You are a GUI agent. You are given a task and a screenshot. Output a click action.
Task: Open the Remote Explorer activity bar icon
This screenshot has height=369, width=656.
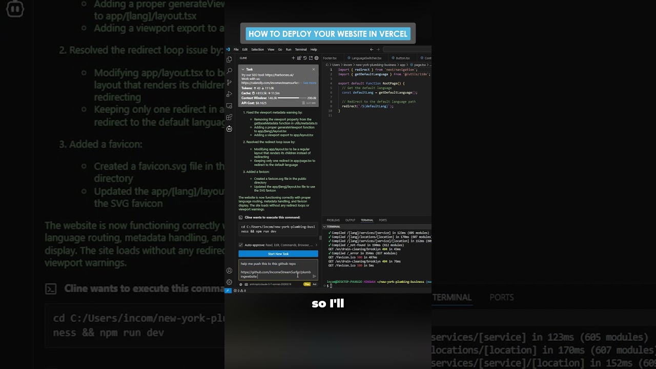click(x=229, y=106)
